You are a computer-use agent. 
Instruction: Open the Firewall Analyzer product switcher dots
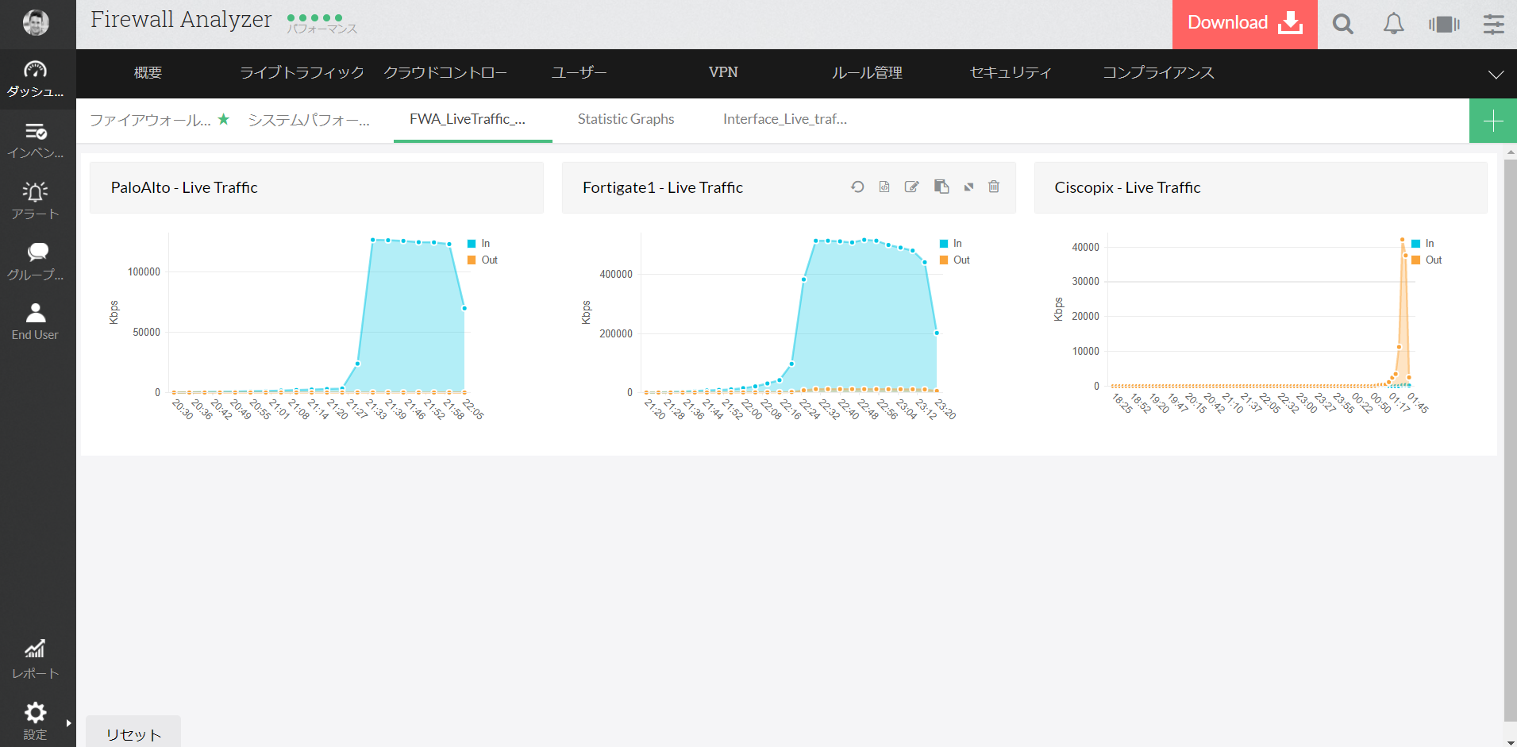315,17
